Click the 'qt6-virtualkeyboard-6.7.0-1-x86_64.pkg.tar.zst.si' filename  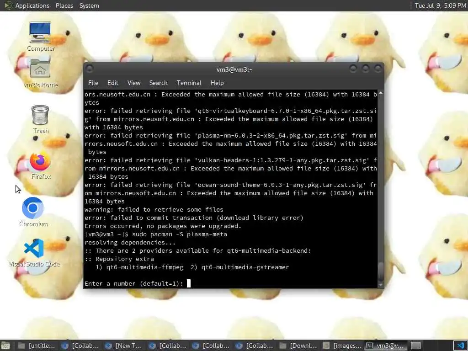(286, 111)
